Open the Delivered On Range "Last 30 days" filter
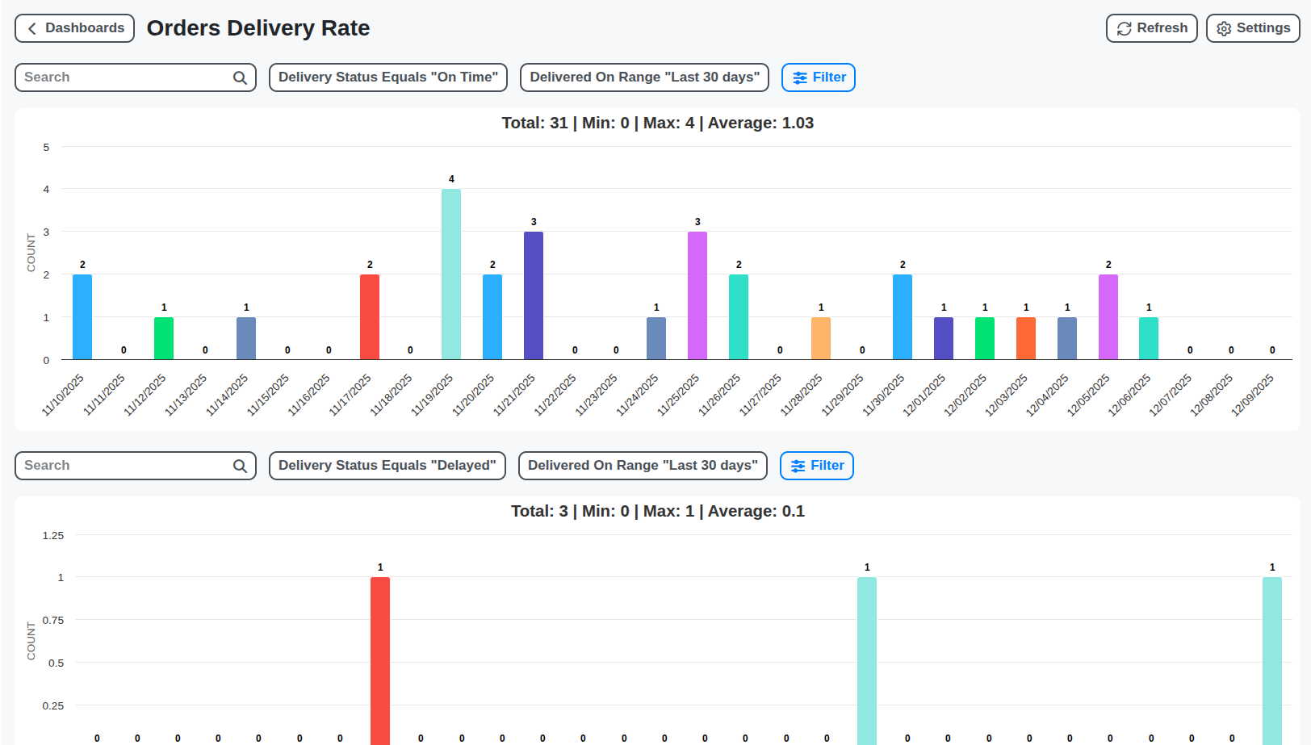1311x745 pixels. click(x=643, y=77)
